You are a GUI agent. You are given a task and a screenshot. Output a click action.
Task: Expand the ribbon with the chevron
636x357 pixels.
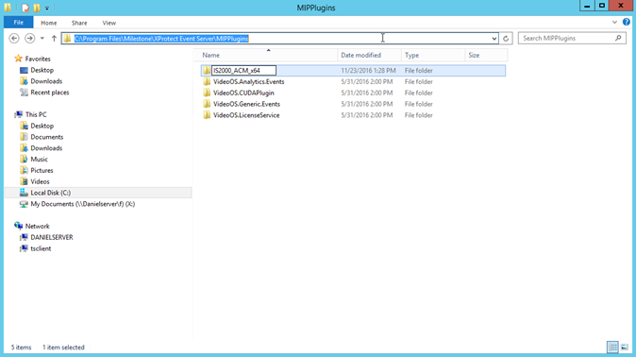pos(614,23)
